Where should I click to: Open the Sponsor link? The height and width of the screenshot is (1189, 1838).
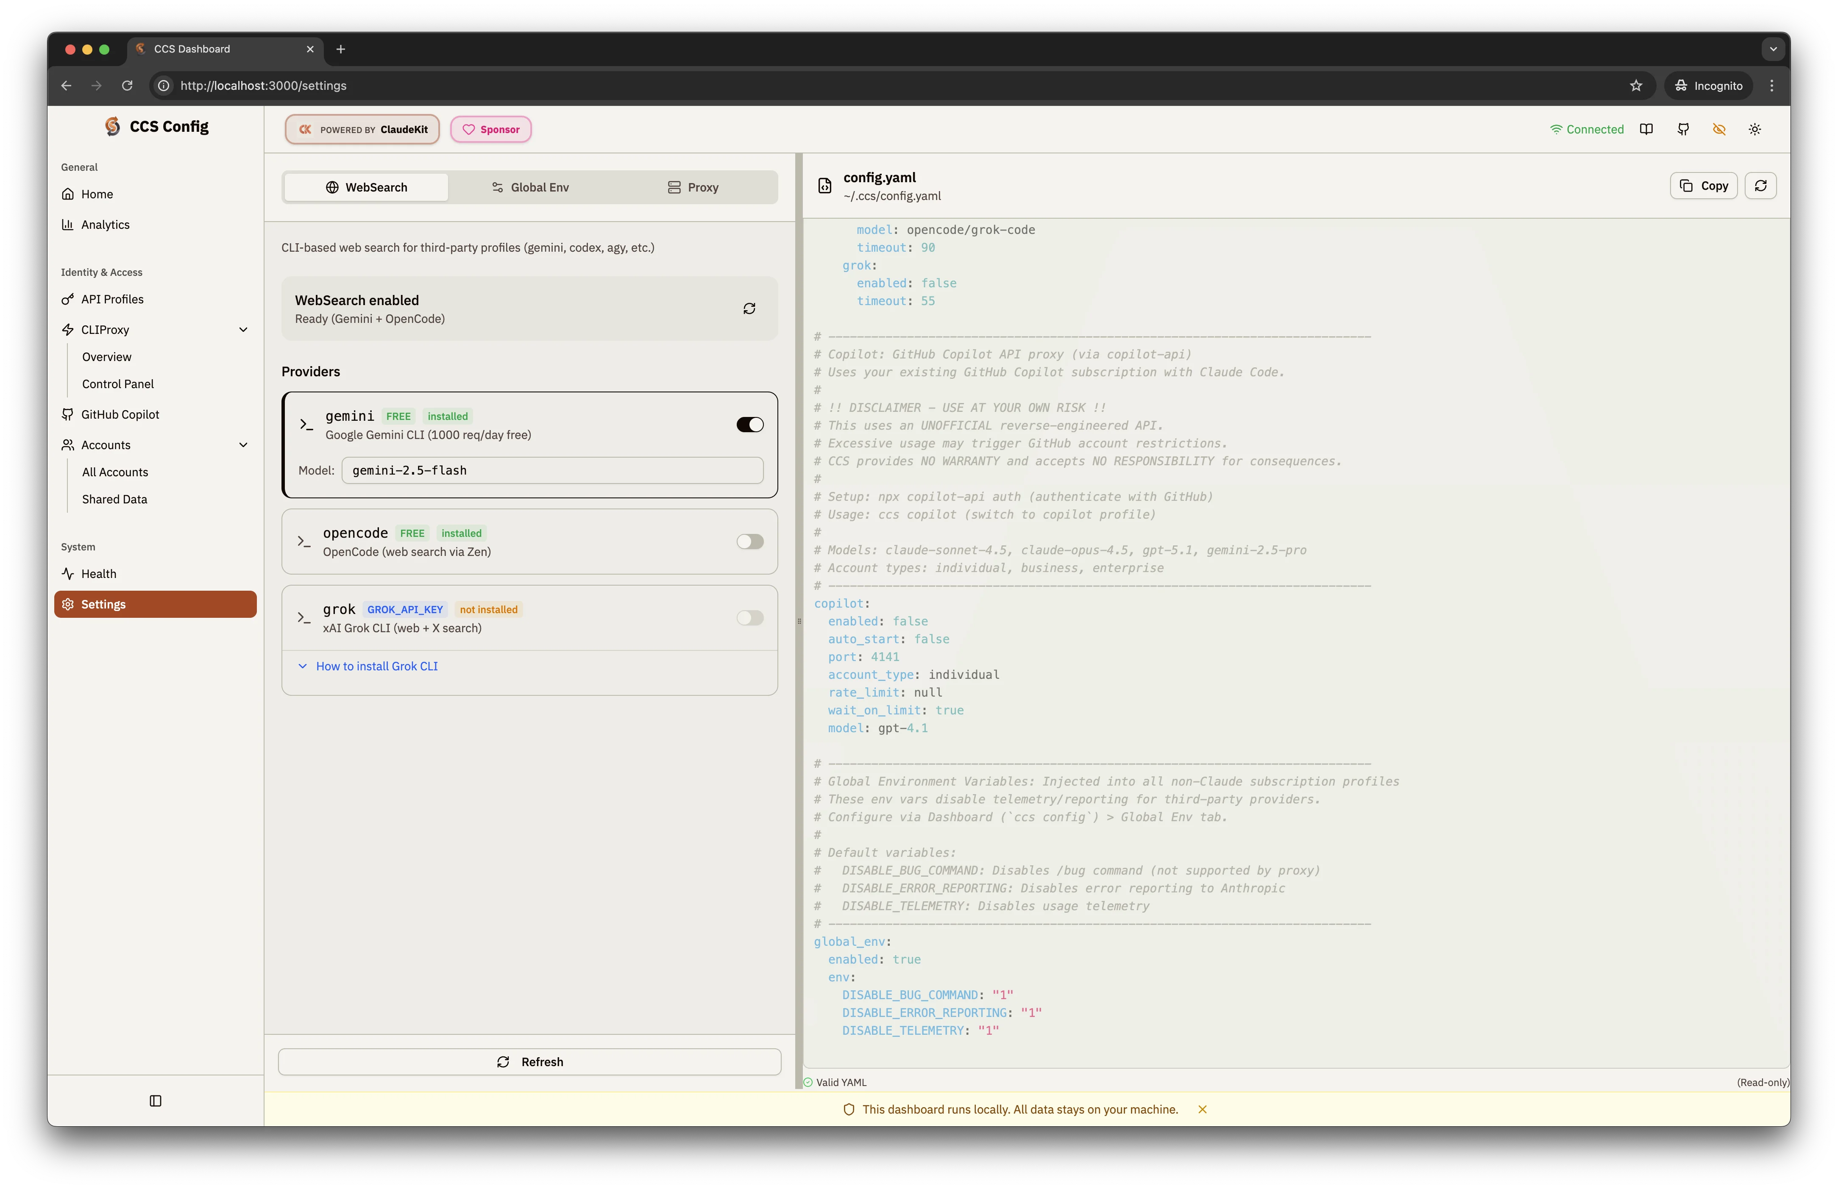(x=490, y=129)
